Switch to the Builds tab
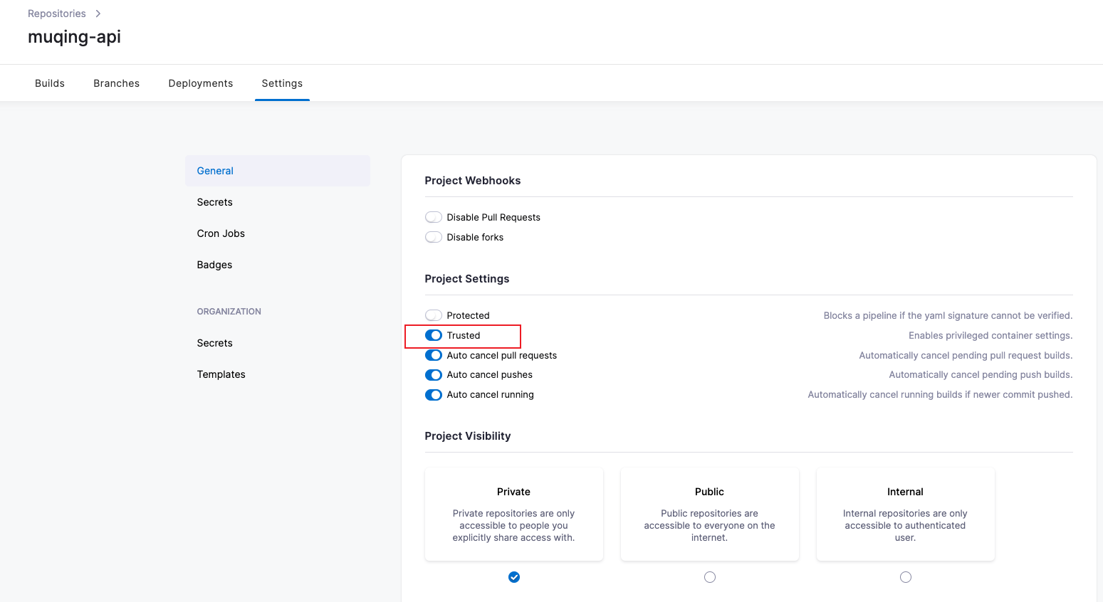 pyautogui.click(x=49, y=83)
